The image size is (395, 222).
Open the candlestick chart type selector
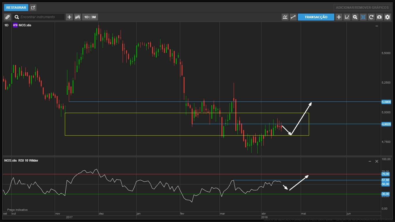click(77, 17)
